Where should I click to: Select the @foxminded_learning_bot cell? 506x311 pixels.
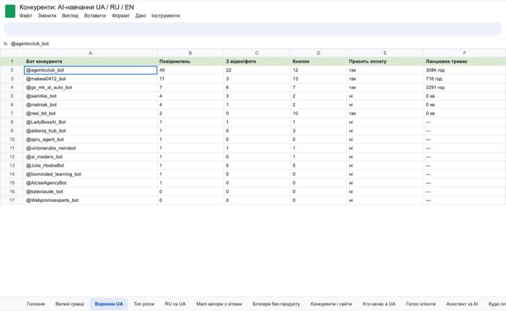click(90, 174)
